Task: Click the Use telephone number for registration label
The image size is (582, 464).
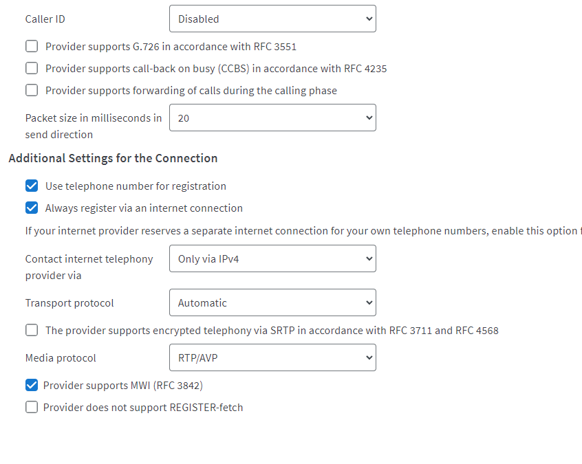Action: (136, 186)
